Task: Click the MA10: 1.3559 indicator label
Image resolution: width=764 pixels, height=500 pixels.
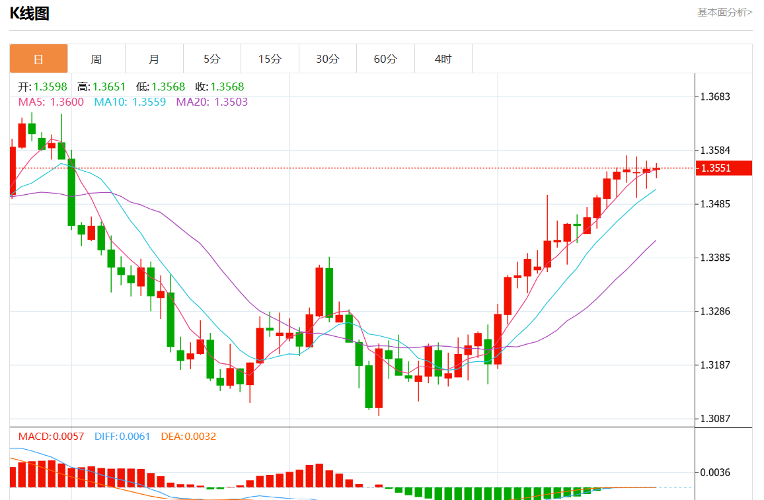Action: point(130,102)
